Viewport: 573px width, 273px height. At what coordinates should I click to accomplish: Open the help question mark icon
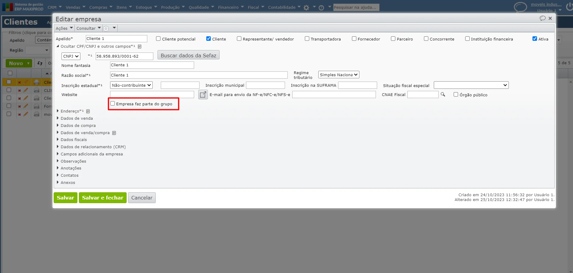point(321,7)
